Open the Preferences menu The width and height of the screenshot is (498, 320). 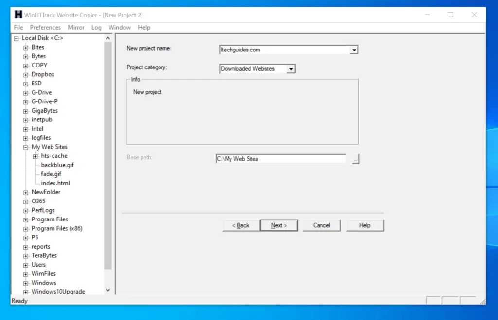coord(45,28)
